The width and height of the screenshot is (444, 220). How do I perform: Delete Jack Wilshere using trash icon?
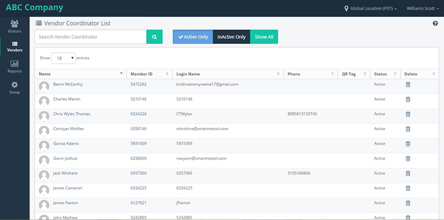click(x=408, y=173)
